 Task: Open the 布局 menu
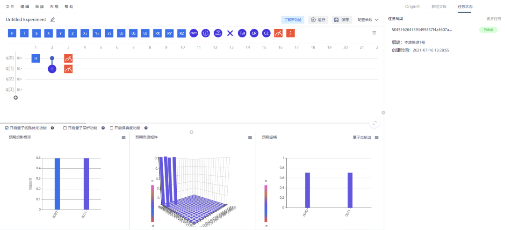click(x=54, y=7)
